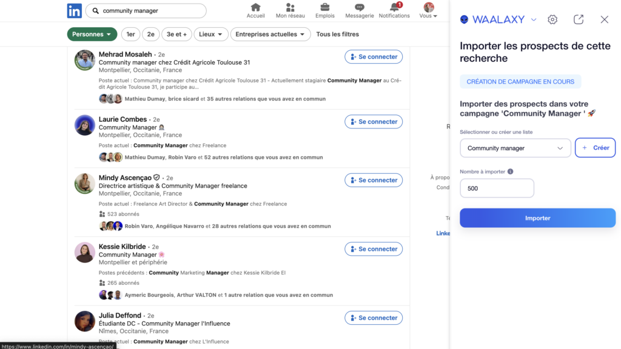The width and height of the screenshot is (621, 349).
Task: Click the LinkedIn logo icon
Action: pos(74,10)
